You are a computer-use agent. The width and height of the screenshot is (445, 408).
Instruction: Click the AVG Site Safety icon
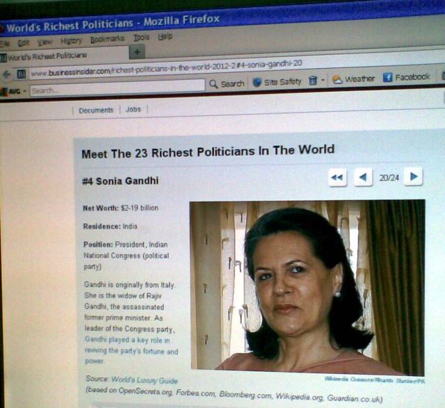257,82
